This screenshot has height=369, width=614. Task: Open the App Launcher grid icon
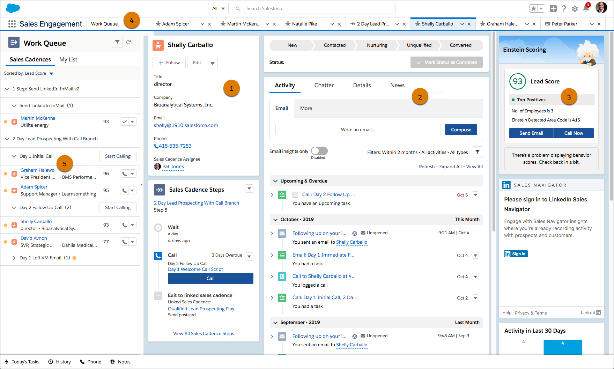[12, 24]
